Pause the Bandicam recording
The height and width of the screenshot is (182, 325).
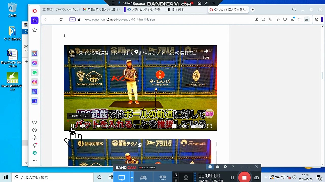[x=232, y=178]
